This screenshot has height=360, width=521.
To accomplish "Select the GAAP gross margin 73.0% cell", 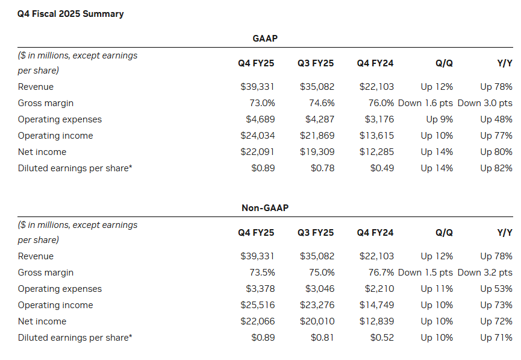I will pos(262,103).
